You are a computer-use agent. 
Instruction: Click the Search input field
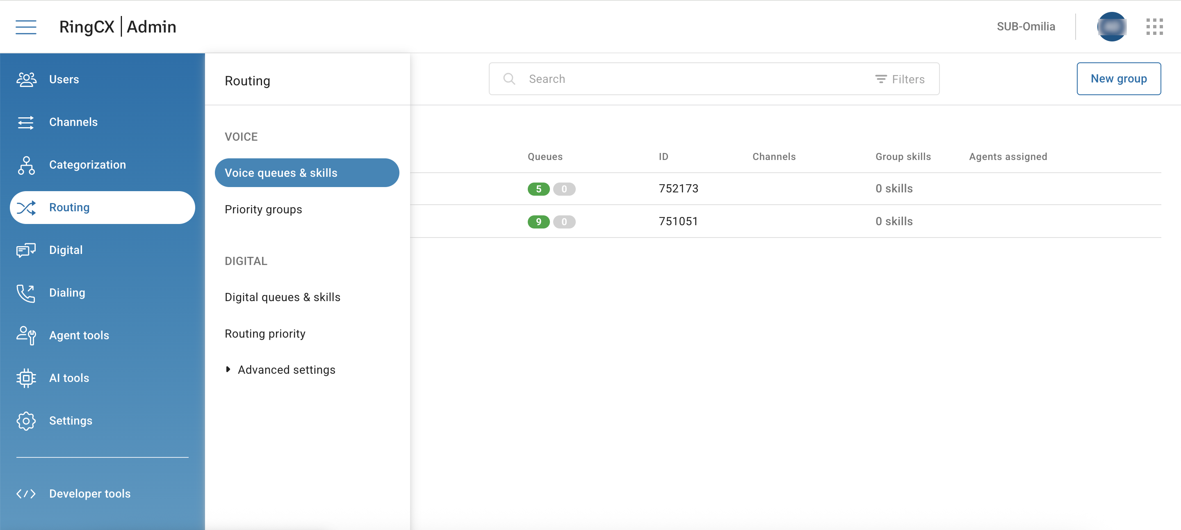coord(688,79)
